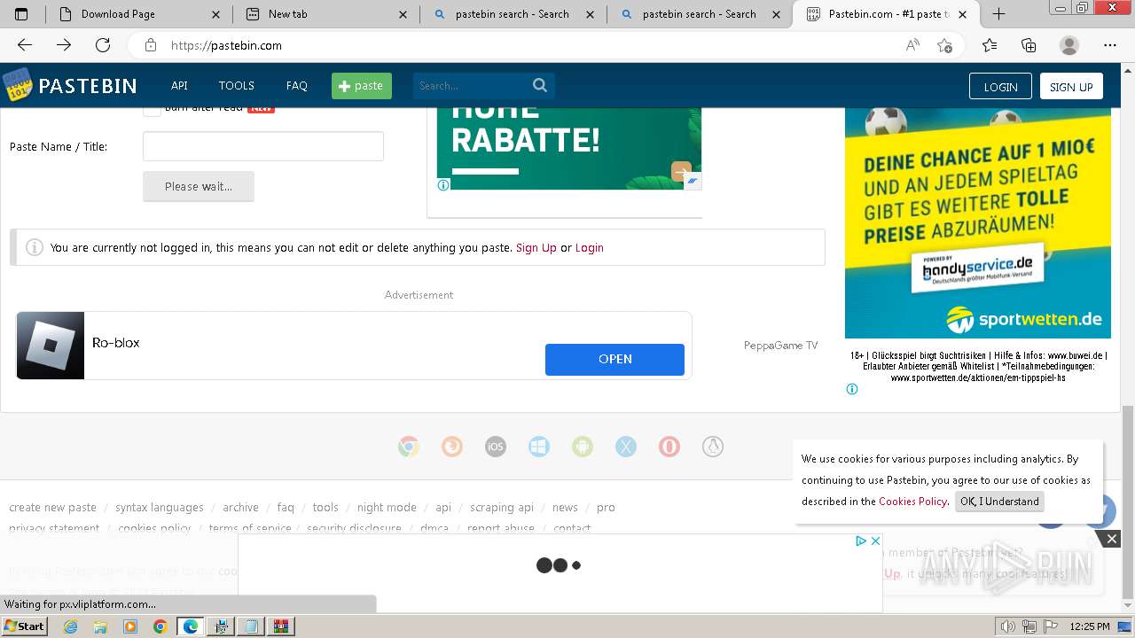The height and width of the screenshot is (638, 1135).
Task: Close the Pastebin.com tab
Action: tap(963, 14)
